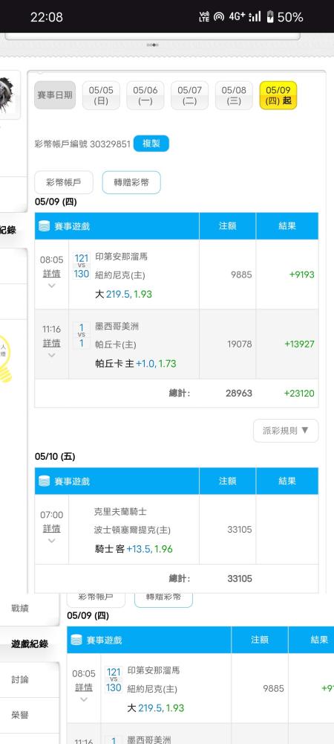334x744 pixels.
Task: Open the 派彩規則 dropdown
Action: (x=286, y=430)
